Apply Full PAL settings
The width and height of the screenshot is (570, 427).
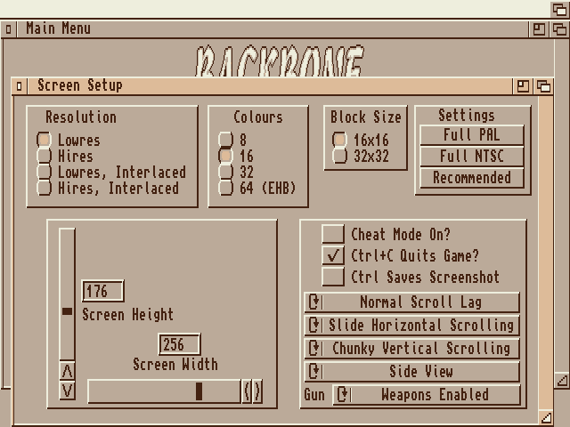[x=472, y=135]
